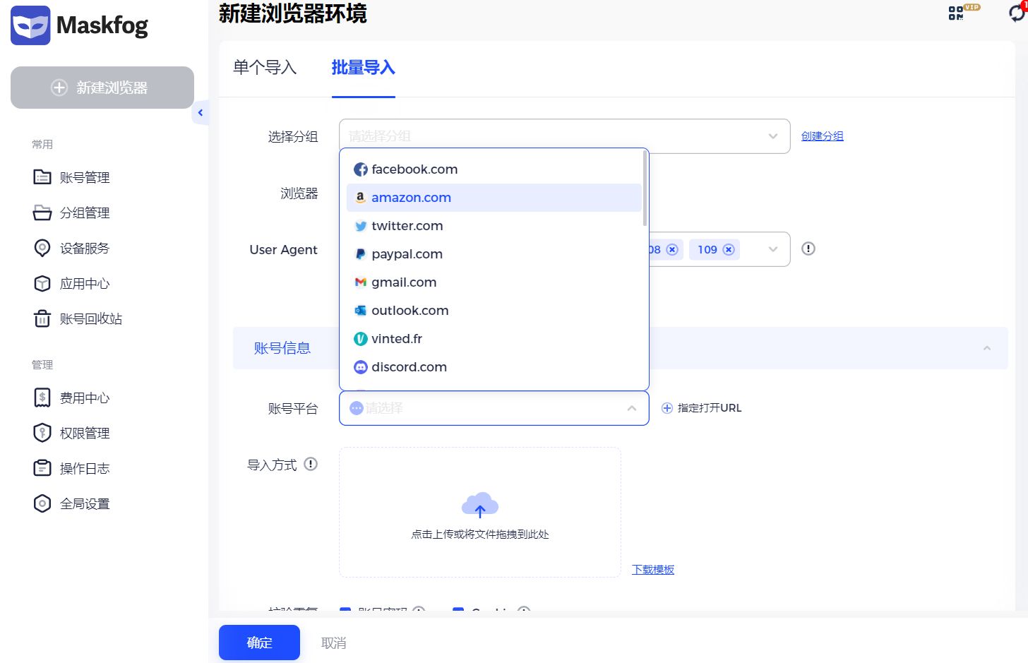The width and height of the screenshot is (1028, 663).
Task: Click the 选择分组 dropdown arrow
Action: (x=773, y=136)
